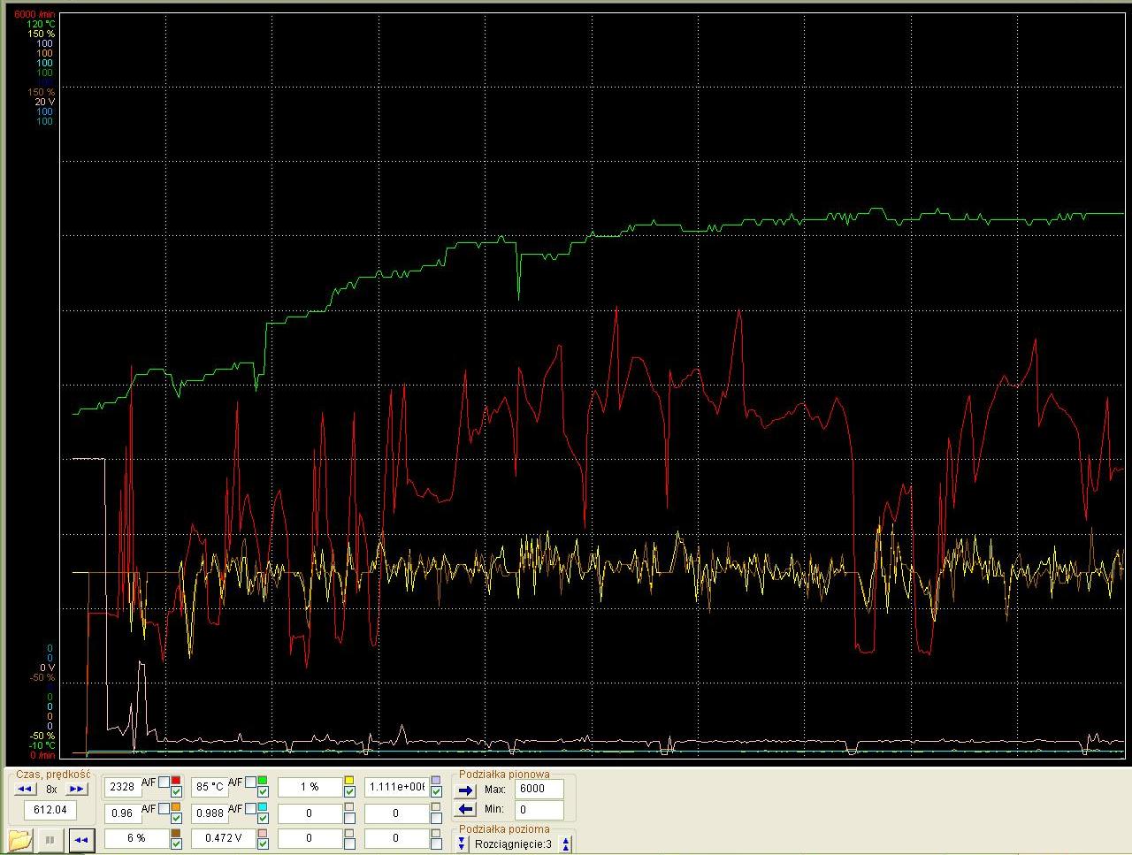
Task: Pick the brown color swatch beside 6 %
Action: (176, 834)
